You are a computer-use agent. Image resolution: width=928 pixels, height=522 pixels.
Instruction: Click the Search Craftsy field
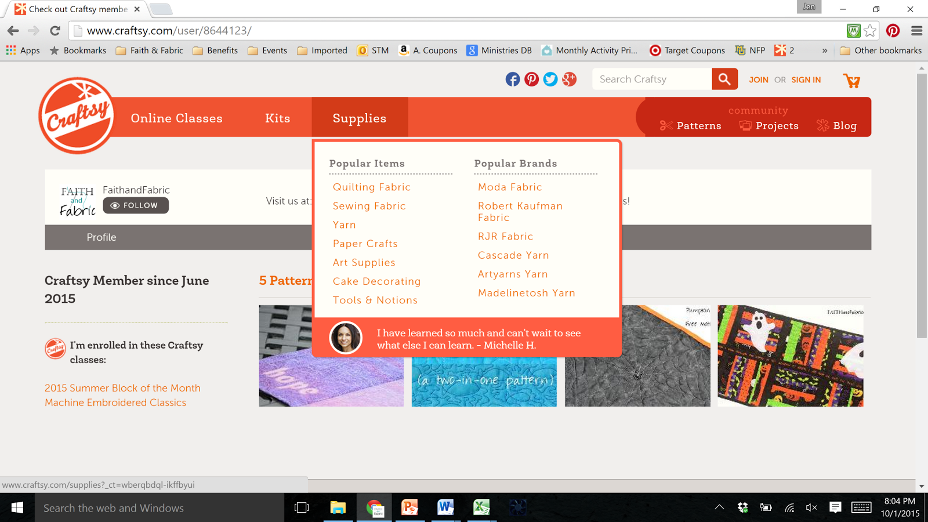point(652,79)
